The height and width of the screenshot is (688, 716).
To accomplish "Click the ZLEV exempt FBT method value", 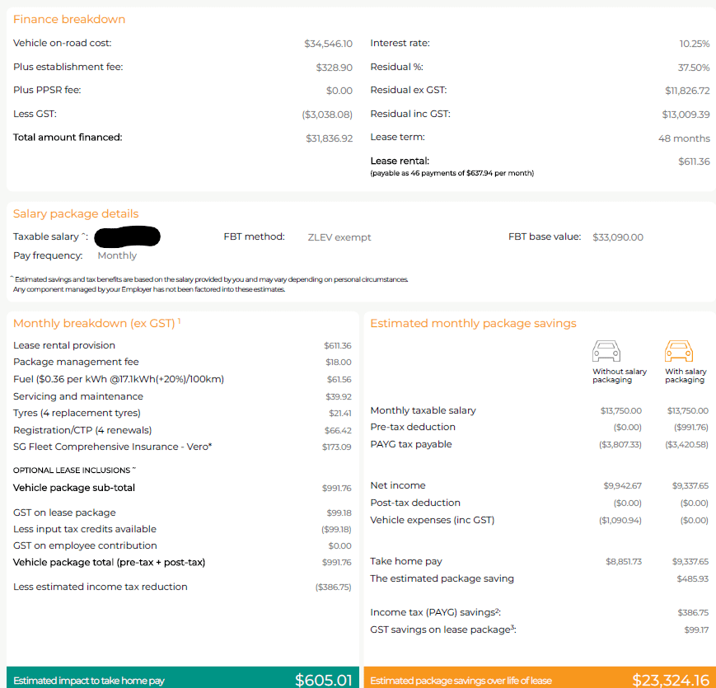I will tap(339, 237).
